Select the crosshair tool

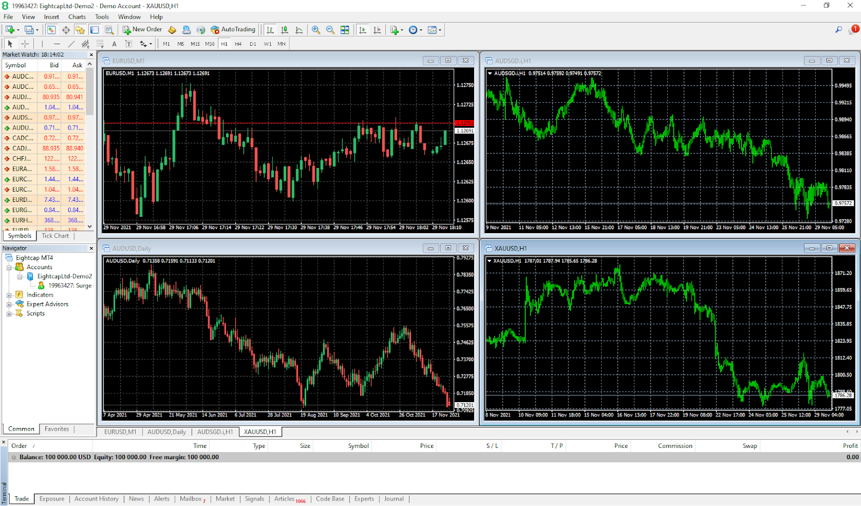pyautogui.click(x=25, y=44)
